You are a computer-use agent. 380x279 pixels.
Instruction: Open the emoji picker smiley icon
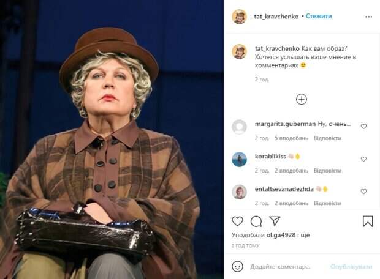tap(238, 266)
